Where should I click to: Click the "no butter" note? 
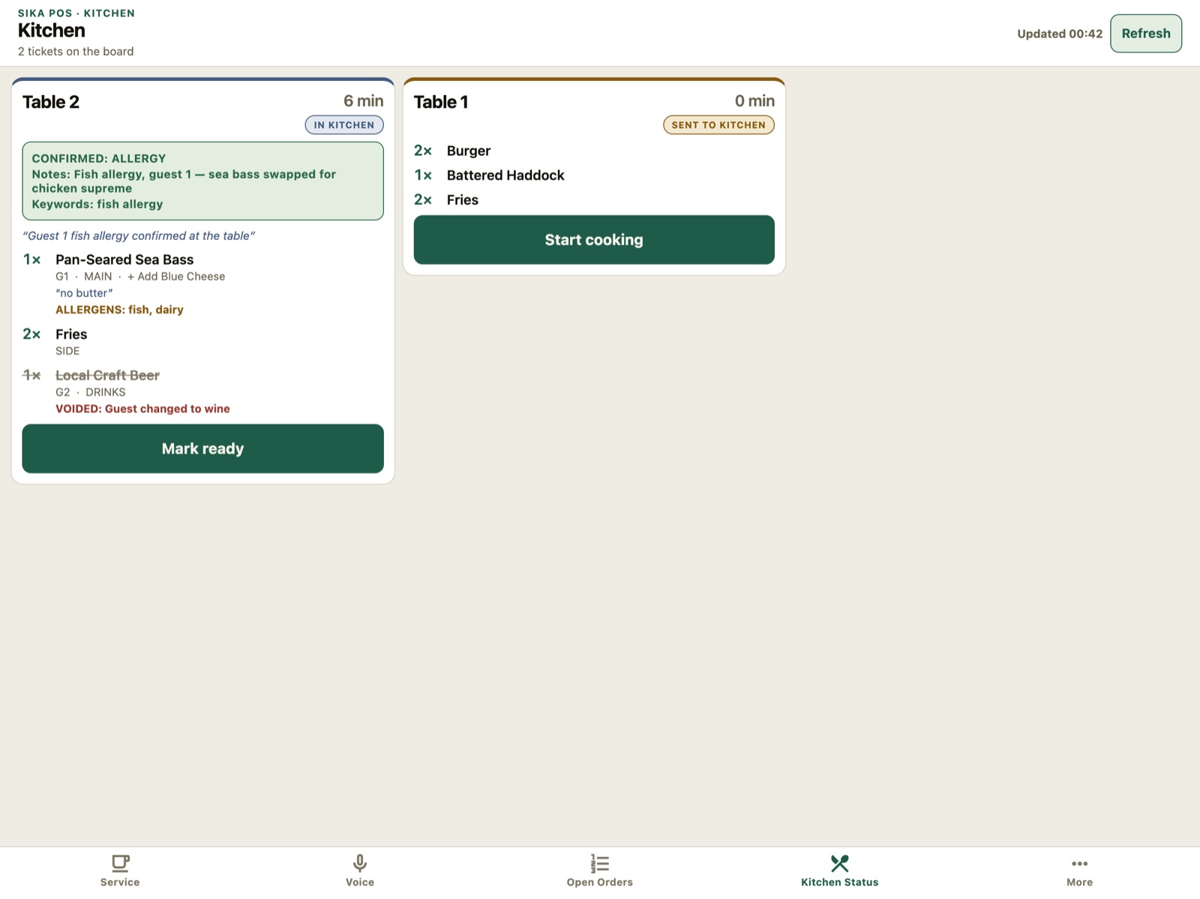[x=84, y=293]
